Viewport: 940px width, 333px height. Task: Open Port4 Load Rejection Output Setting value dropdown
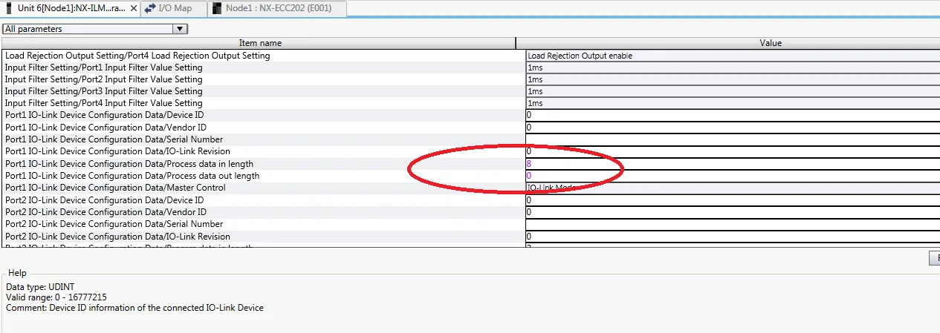(732, 56)
